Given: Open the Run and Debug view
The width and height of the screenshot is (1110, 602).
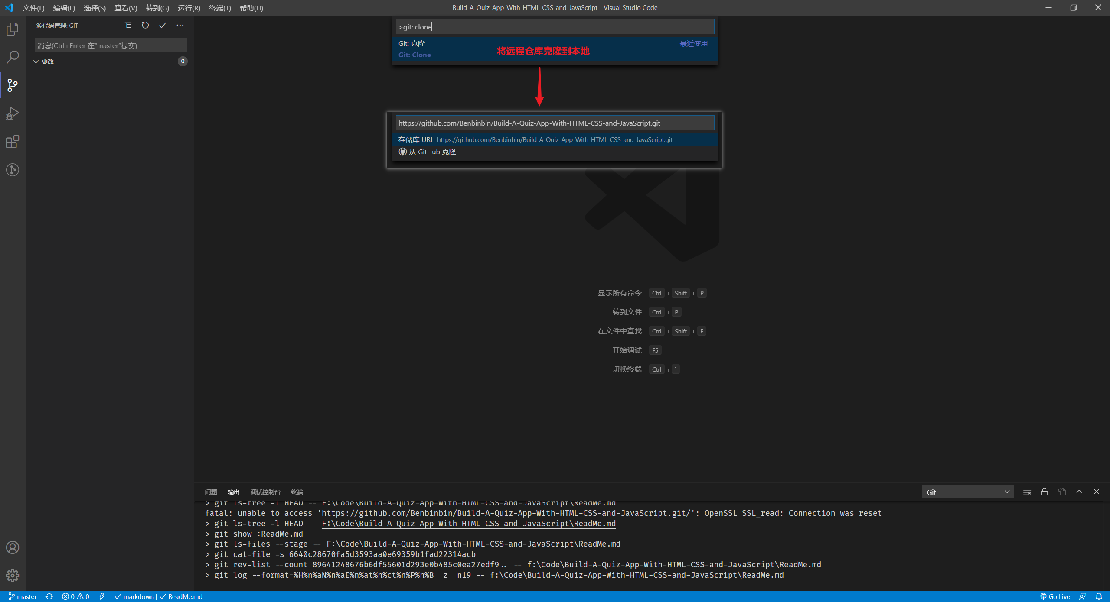Looking at the screenshot, I should coord(13,113).
